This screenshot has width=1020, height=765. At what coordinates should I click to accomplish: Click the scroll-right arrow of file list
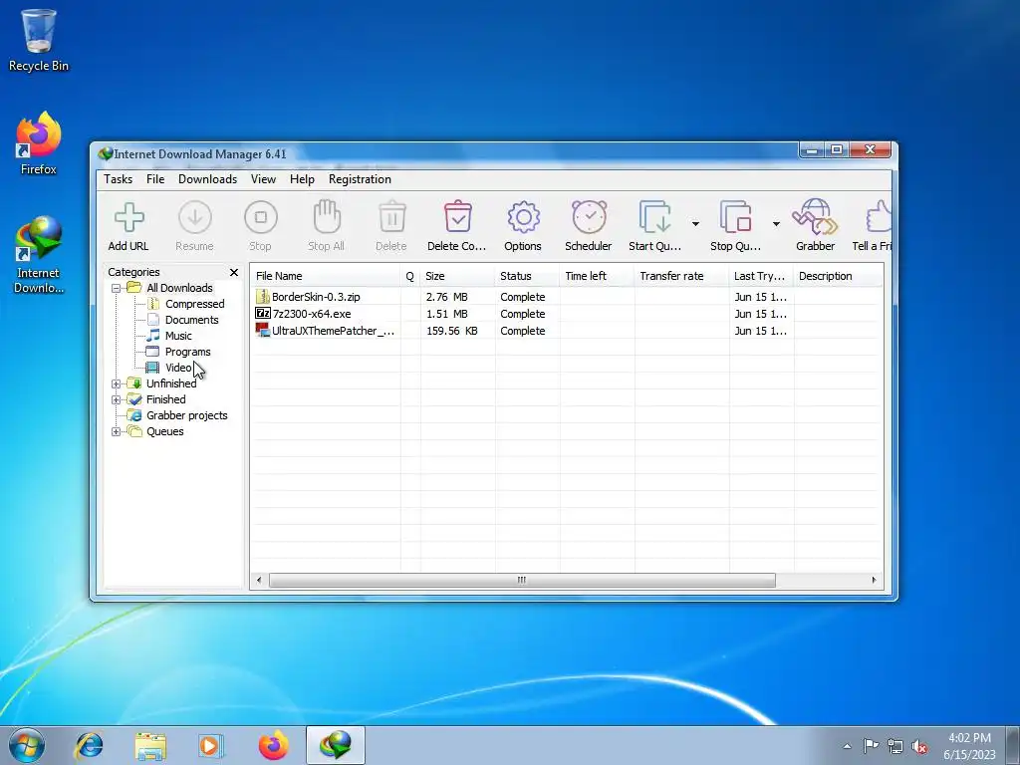tap(874, 580)
